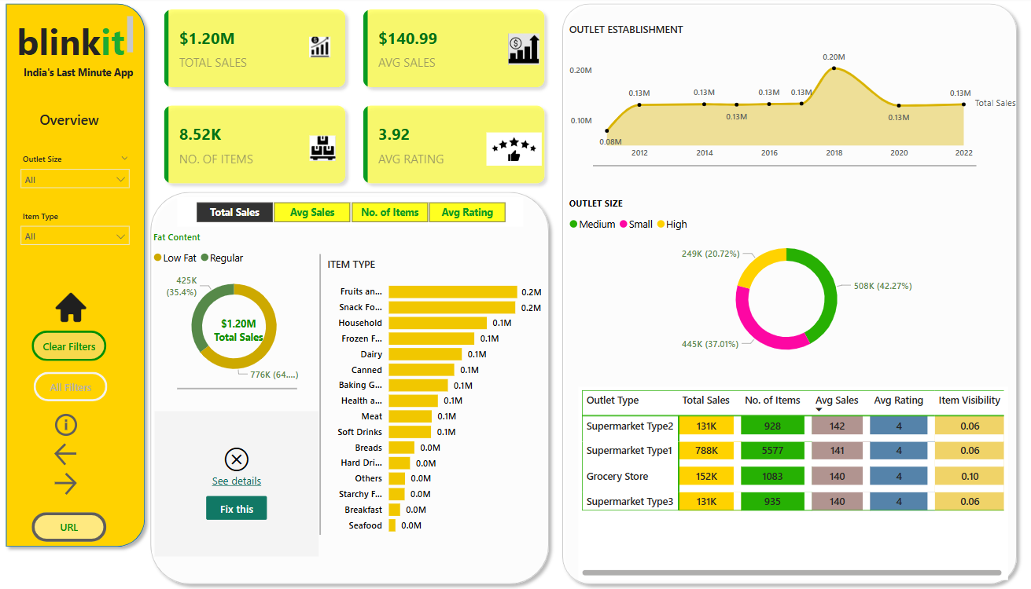1031x589 pixels.
Task: Toggle the Low Fat legend item
Action: (175, 258)
